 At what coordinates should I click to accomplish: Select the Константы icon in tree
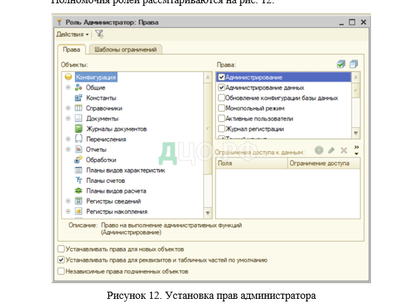click(78, 98)
